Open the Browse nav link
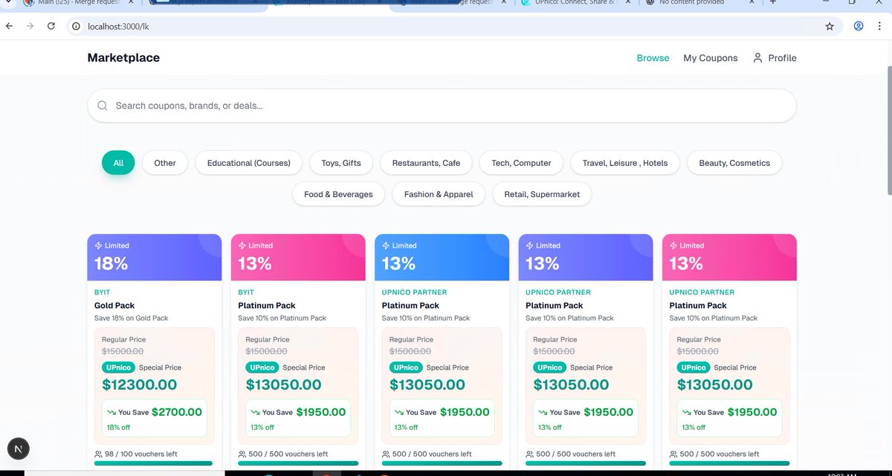The width and height of the screenshot is (892, 476). tap(653, 58)
